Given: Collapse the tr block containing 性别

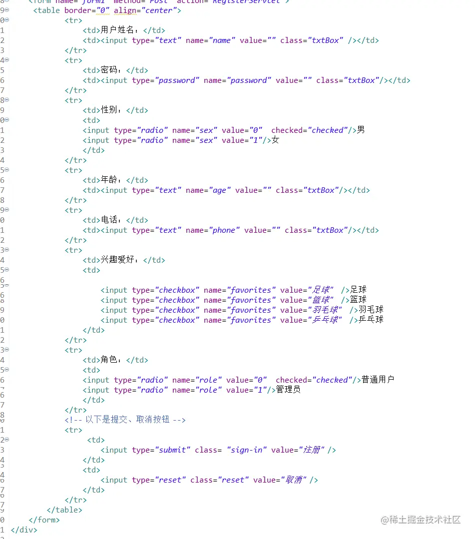Looking at the screenshot, I should [x=7, y=100].
